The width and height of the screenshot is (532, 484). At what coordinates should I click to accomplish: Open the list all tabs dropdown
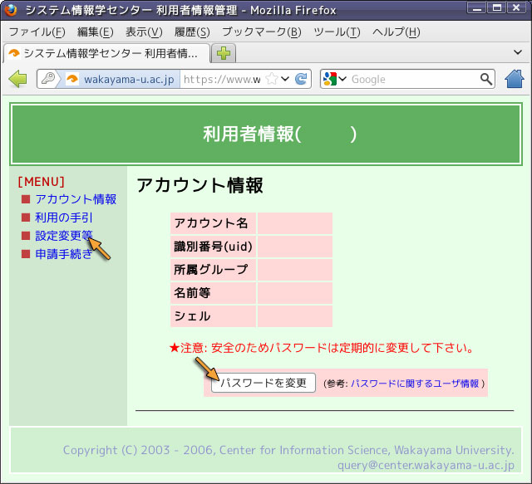tap(518, 52)
